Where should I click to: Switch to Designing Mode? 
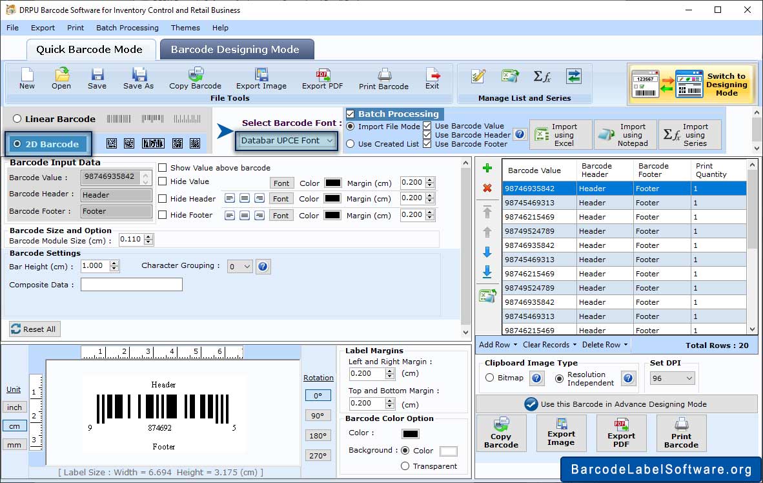tap(691, 84)
